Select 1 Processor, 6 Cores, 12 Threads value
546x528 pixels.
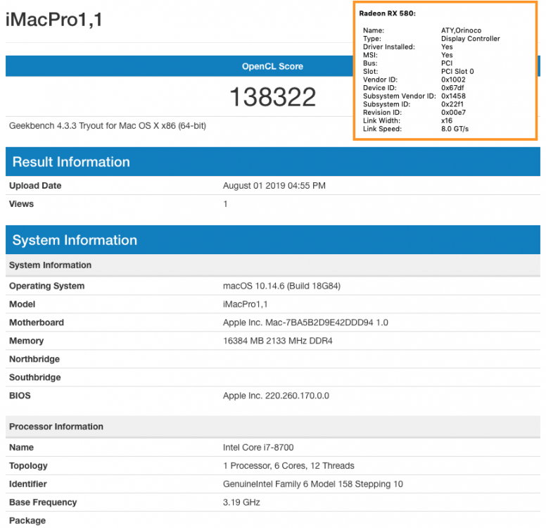288,466
